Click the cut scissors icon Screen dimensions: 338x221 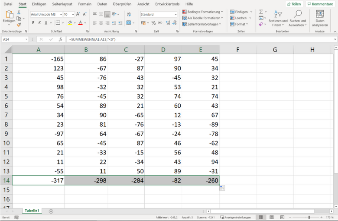pyautogui.click(x=19, y=12)
